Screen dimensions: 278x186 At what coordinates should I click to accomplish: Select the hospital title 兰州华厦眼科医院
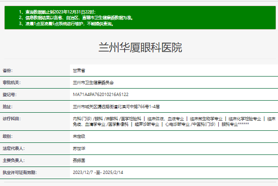pos(140,48)
